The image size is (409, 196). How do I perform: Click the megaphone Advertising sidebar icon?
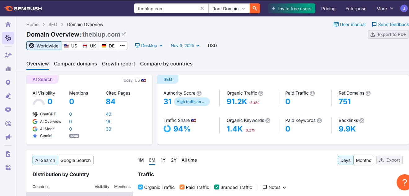click(8, 137)
